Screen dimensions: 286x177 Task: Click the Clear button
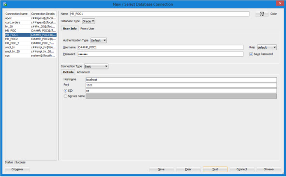pos(188,169)
